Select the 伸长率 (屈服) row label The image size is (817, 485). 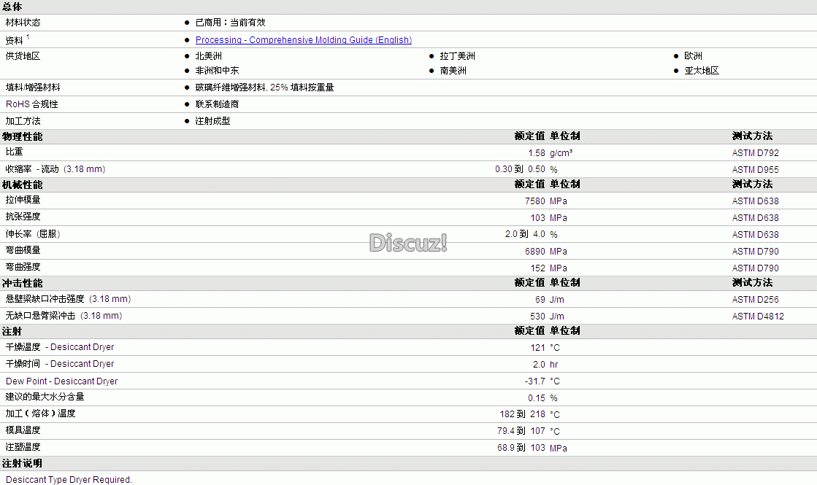point(33,234)
